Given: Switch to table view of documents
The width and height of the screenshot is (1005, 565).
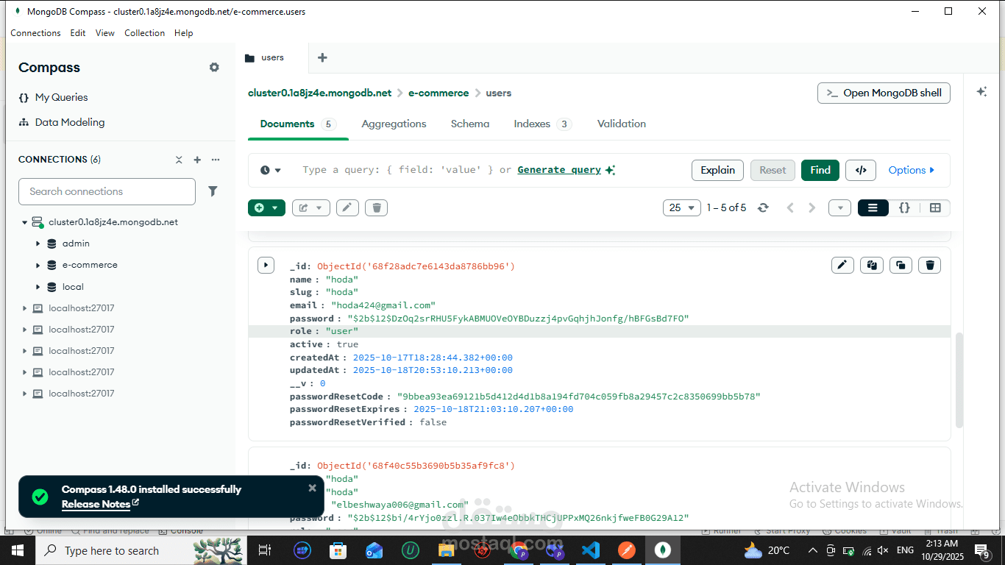Looking at the screenshot, I should [935, 208].
